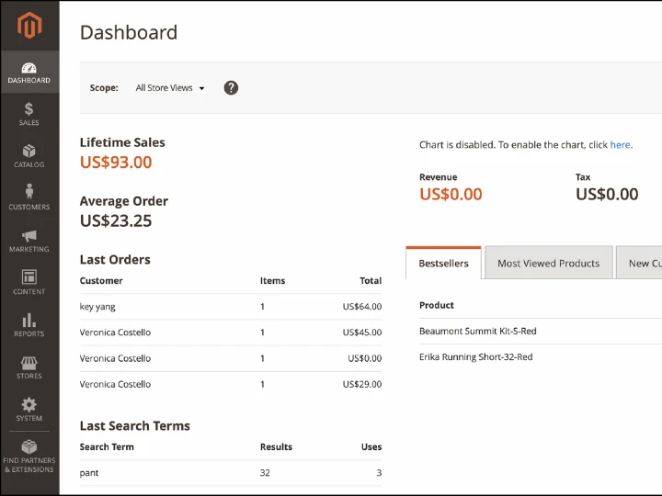Viewport: 662px width, 496px height.
Task: Click the 'here' link to enable chart
Action: [620, 145]
